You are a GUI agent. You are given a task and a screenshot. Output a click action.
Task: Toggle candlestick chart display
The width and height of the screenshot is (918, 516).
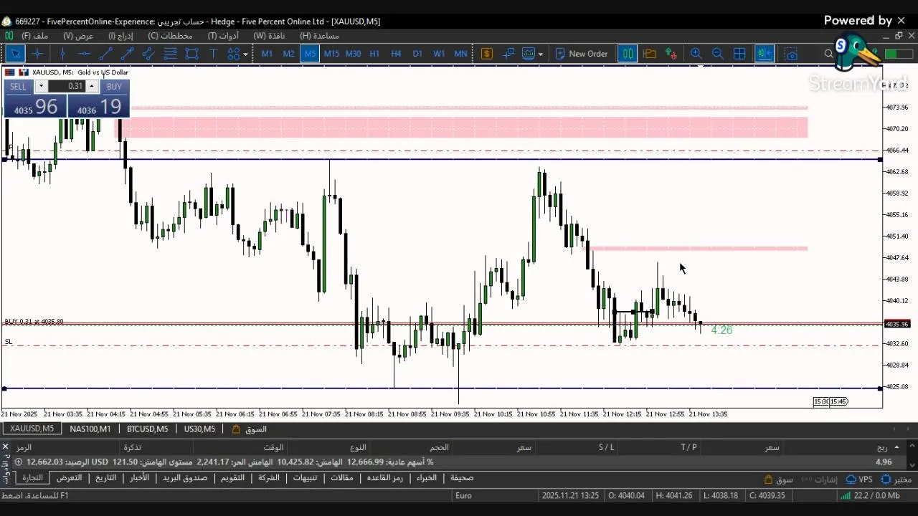click(628, 54)
